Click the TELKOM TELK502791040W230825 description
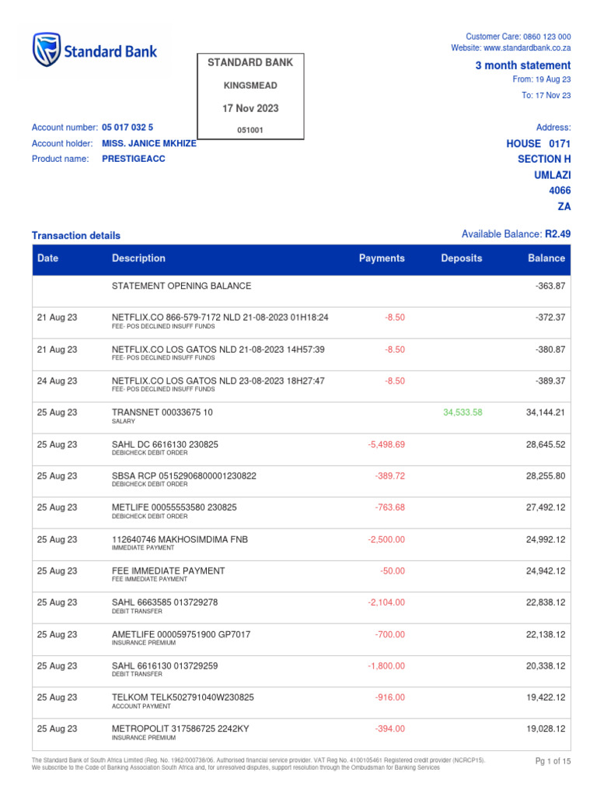 coord(183,698)
